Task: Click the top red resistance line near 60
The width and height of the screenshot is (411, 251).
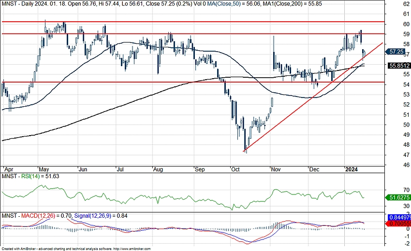Action: 193,22
